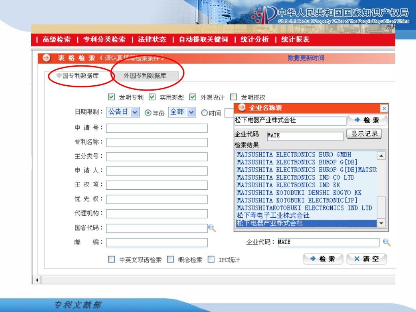Screen dimensions: 416x312
Task: Enable 中英文双语检索 checkbox
Action: 111,259
